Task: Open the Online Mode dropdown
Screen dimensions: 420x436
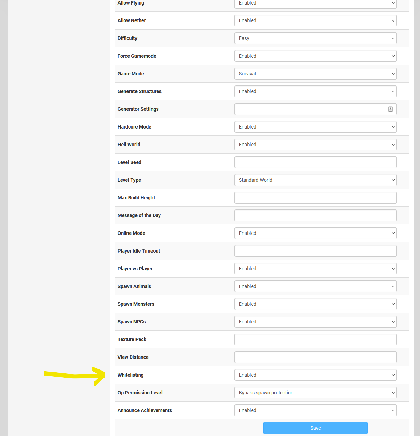Action: pyautogui.click(x=315, y=233)
